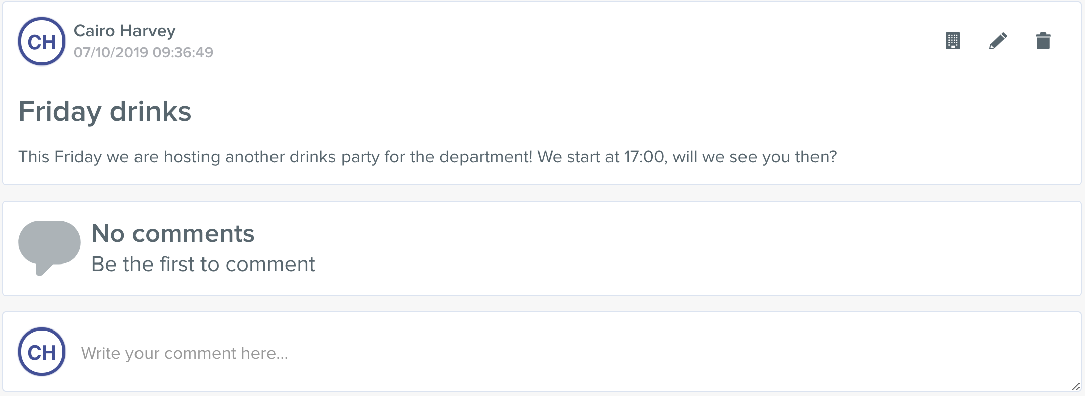Click the word "comments" in the heading
The width and height of the screenshot is (1085, 396).
pos(193,234)
